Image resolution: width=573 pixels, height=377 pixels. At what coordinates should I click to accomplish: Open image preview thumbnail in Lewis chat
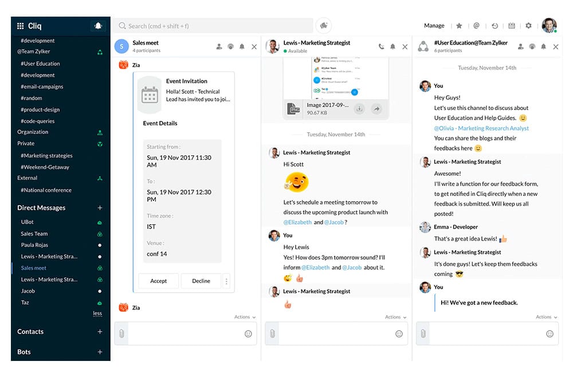point(336,77)
